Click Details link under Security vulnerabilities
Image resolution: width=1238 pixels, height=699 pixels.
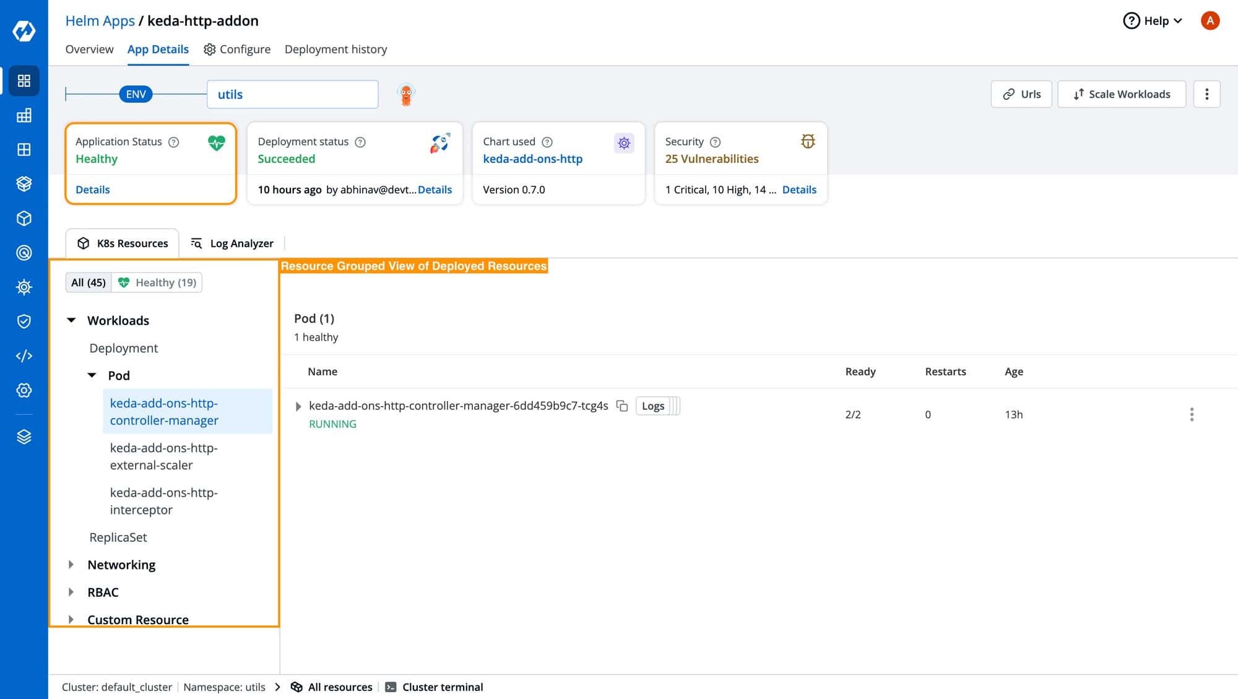pos(797,189)
